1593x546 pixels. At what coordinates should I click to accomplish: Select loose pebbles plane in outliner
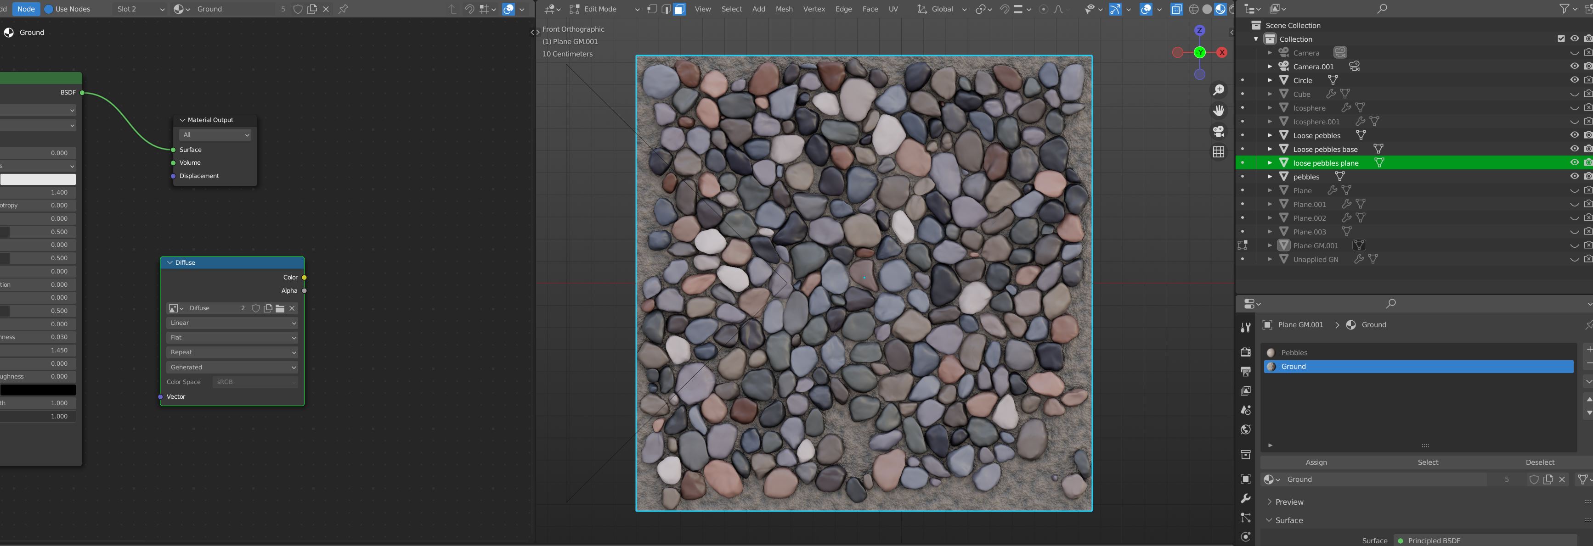(x=1326, y=163)
